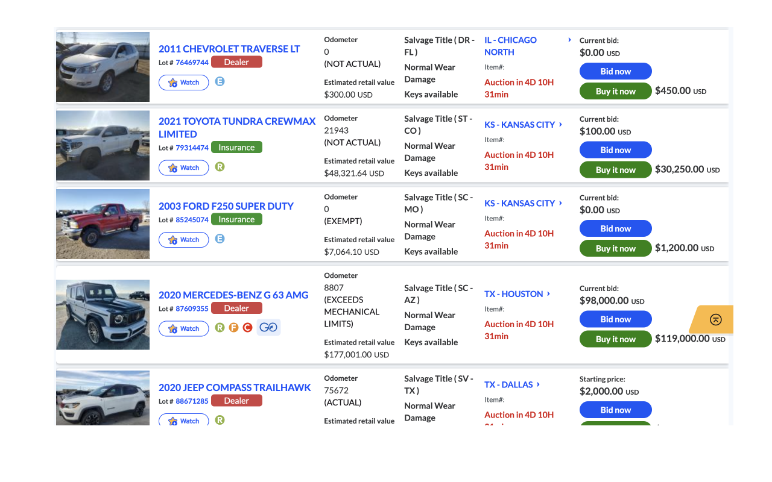Bid now on the Toyota Tundra Crewmax
Image resolution: width=772 pixels, height=482 pixels.
click(616, 150)
